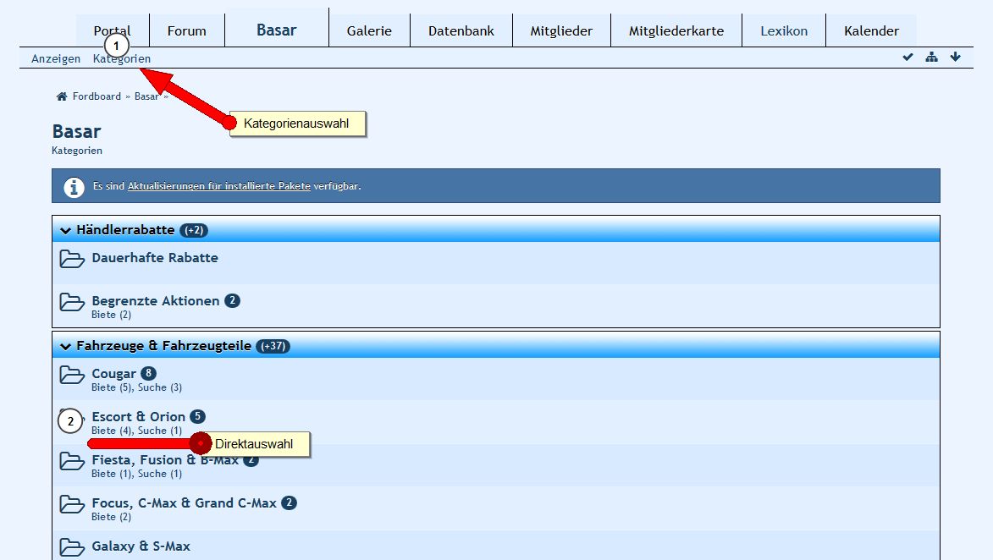The height and width of the screenshot is (560, 993).
Task: Click the Basar breadcrumb link
Action: coord(146,96)
